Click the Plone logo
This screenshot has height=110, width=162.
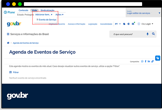click(9, 12)
